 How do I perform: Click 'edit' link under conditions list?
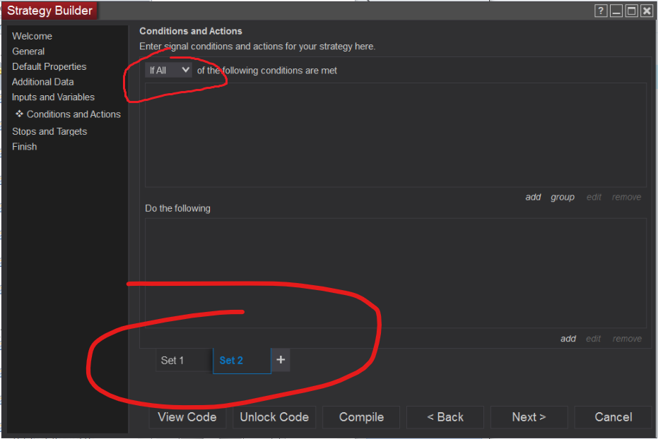pos(594,197)
